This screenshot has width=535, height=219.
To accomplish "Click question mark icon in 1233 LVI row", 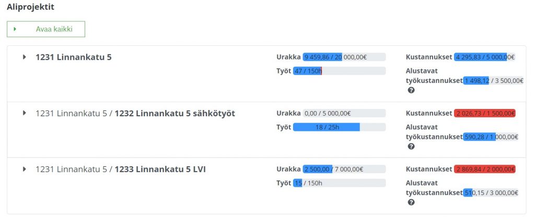I will pos(411,202).
